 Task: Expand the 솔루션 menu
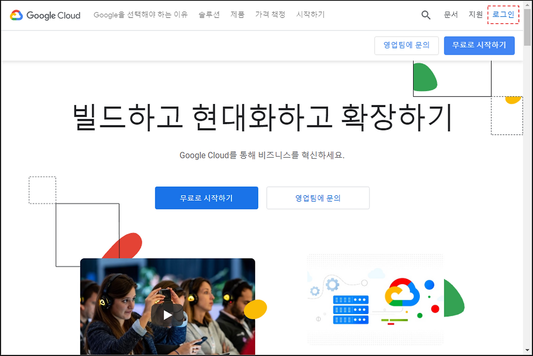[x=209, y=15]
